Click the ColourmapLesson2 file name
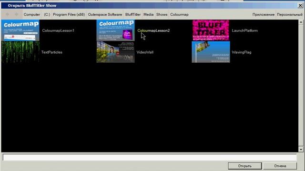Viewport: 305px width, 171px height. (153, 30)
